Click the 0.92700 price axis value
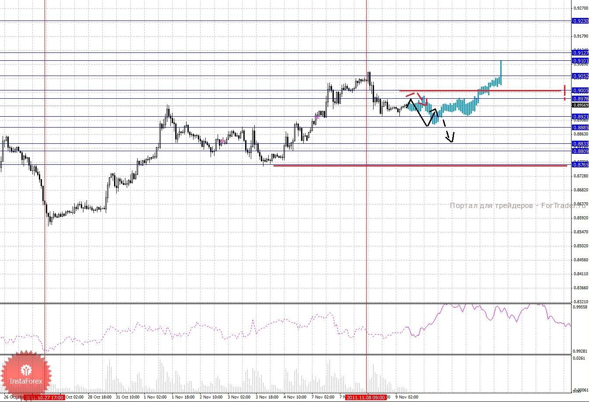This screenshot has height=402, width=589. pos(580,8)
